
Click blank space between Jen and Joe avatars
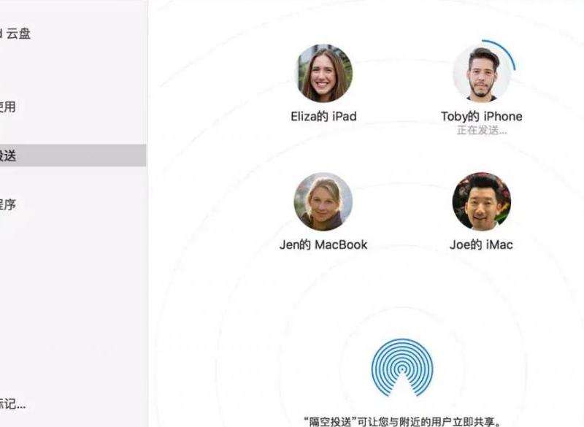coord(402,201)
